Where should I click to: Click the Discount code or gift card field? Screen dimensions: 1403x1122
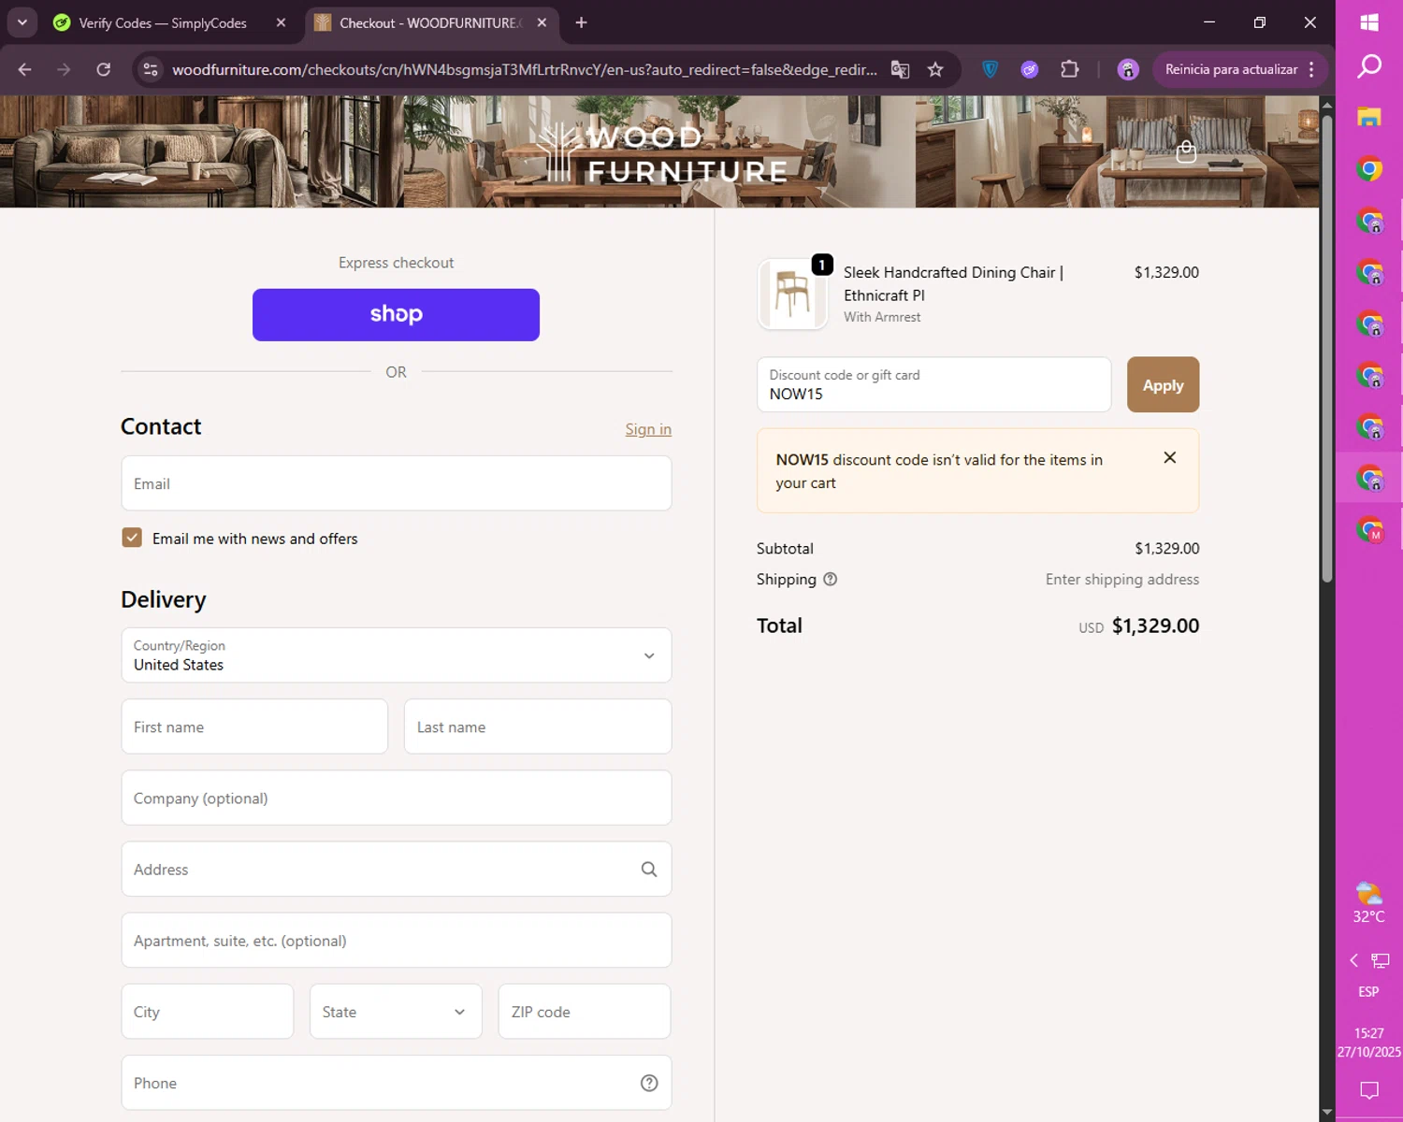933,384
